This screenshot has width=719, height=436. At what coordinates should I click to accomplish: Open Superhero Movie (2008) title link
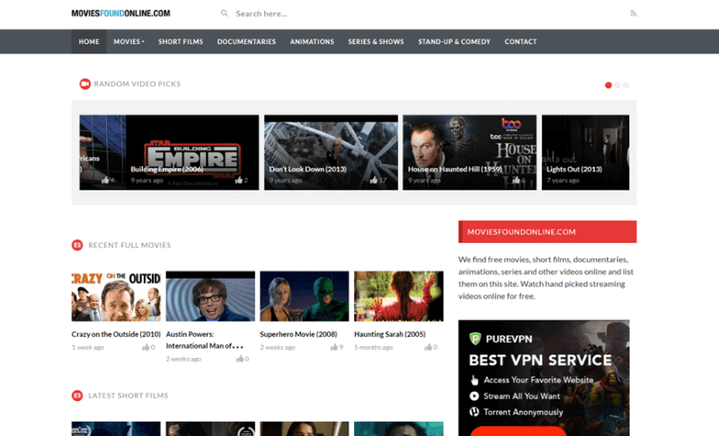tap(298, 334)
